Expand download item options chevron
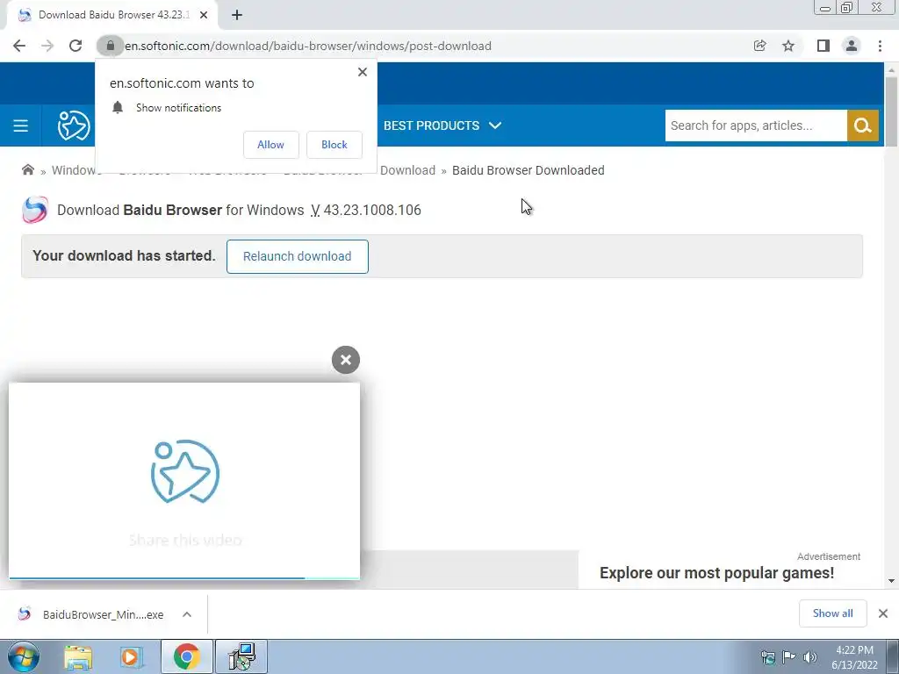This screenshot has width=899, height=674. [x=187, y=614]
